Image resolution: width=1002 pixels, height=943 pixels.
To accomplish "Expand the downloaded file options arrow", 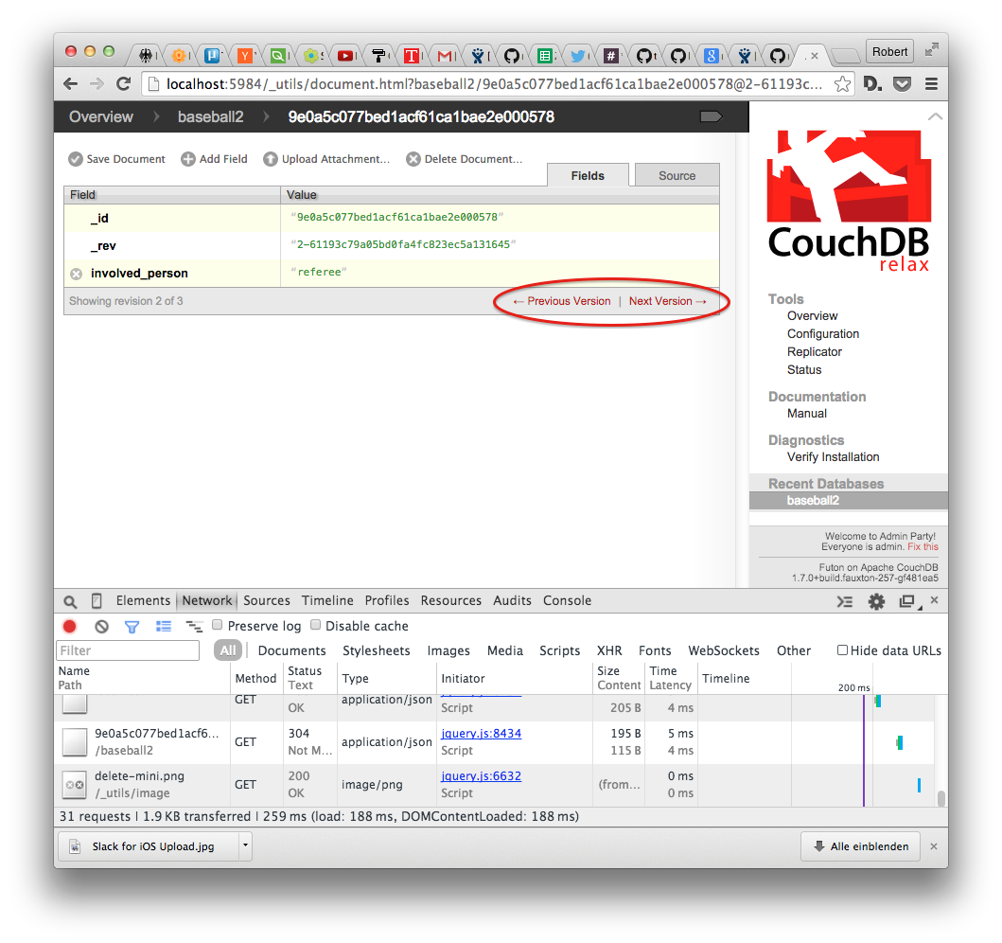I will coord(245,845).
